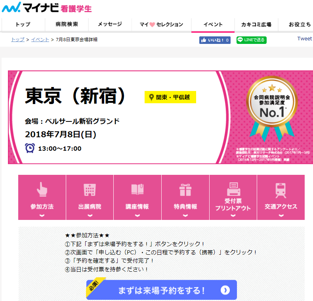Viewport: 313px width, 301px height.
Task: Share via the LINEで送る button
Action: (252, 40)
